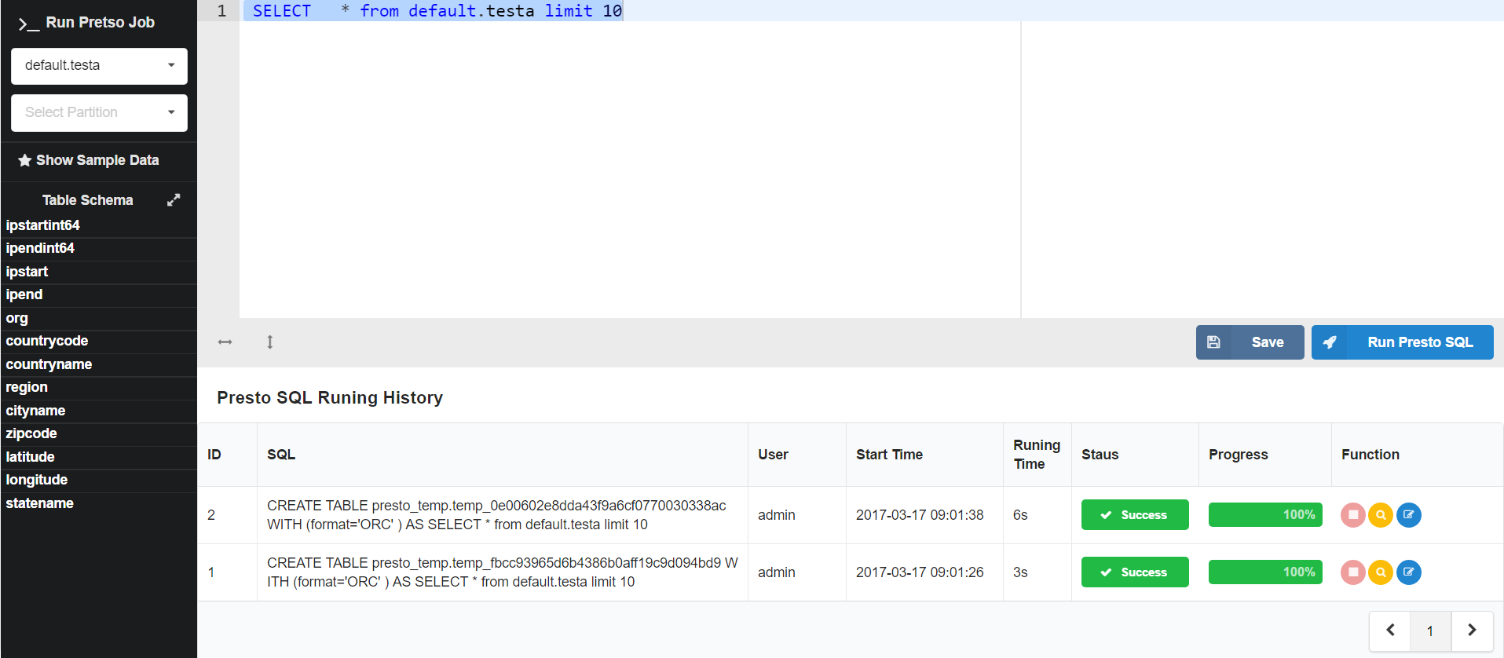Image resolution: width=1504 pixels, height=658 pixels.
Task: Click the vertical resize arrows icon
Action: [x=270, y=342]
